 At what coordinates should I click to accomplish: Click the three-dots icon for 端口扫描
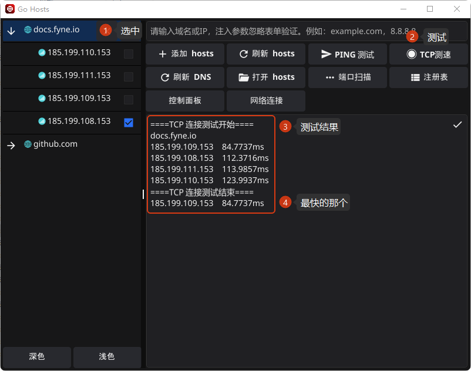329,77
